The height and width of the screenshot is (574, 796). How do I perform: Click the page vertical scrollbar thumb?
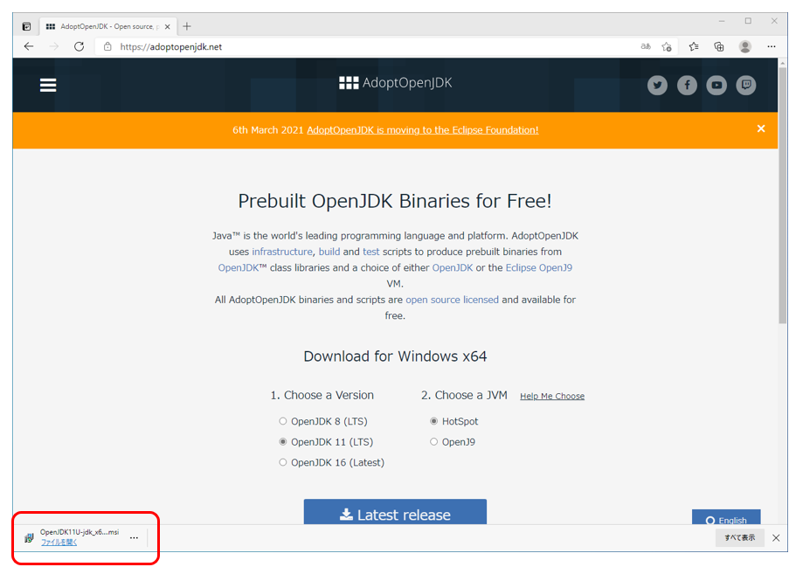point(782,194)
